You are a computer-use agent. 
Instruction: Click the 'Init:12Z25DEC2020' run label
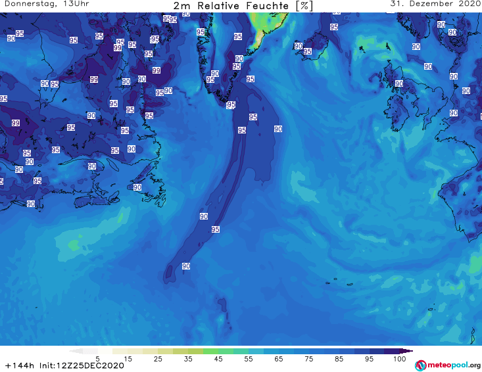click(82, 365)
